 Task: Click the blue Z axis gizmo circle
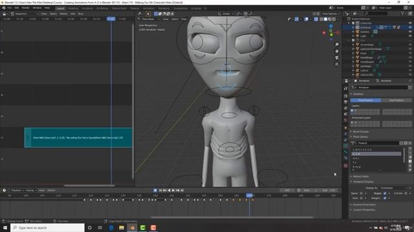(331, 26)
